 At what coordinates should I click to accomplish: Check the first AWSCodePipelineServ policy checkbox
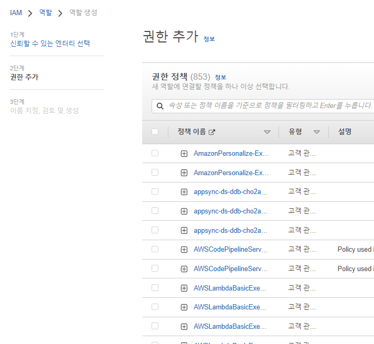click(155, 249)
